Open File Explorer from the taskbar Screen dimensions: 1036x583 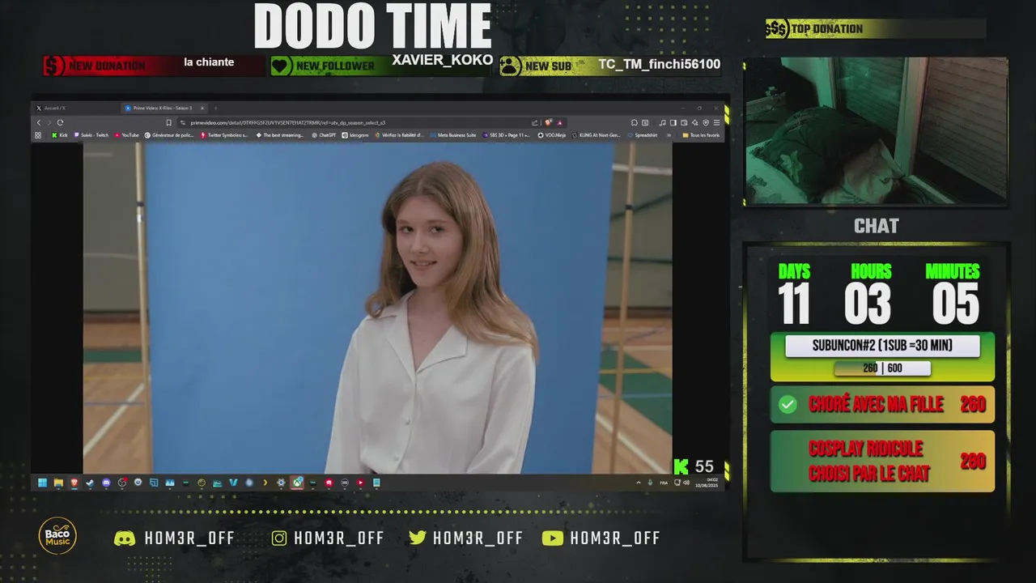(58, 483)
